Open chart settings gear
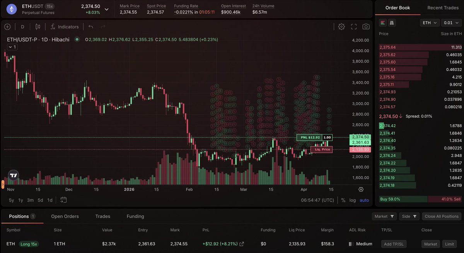The height and width of the screenshot is (253, 464). click(341, 27)
